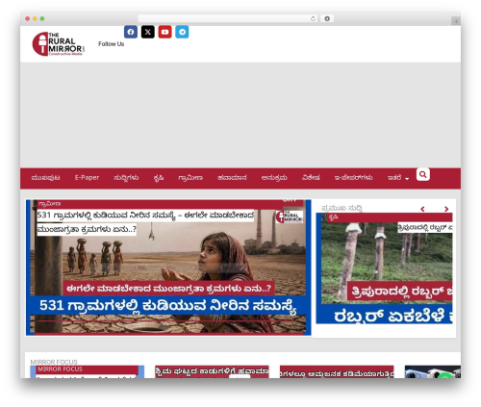This screenshot has height=407, width=481.
Task: Click The Rural Mirror logo
Action: coord(59,43)
